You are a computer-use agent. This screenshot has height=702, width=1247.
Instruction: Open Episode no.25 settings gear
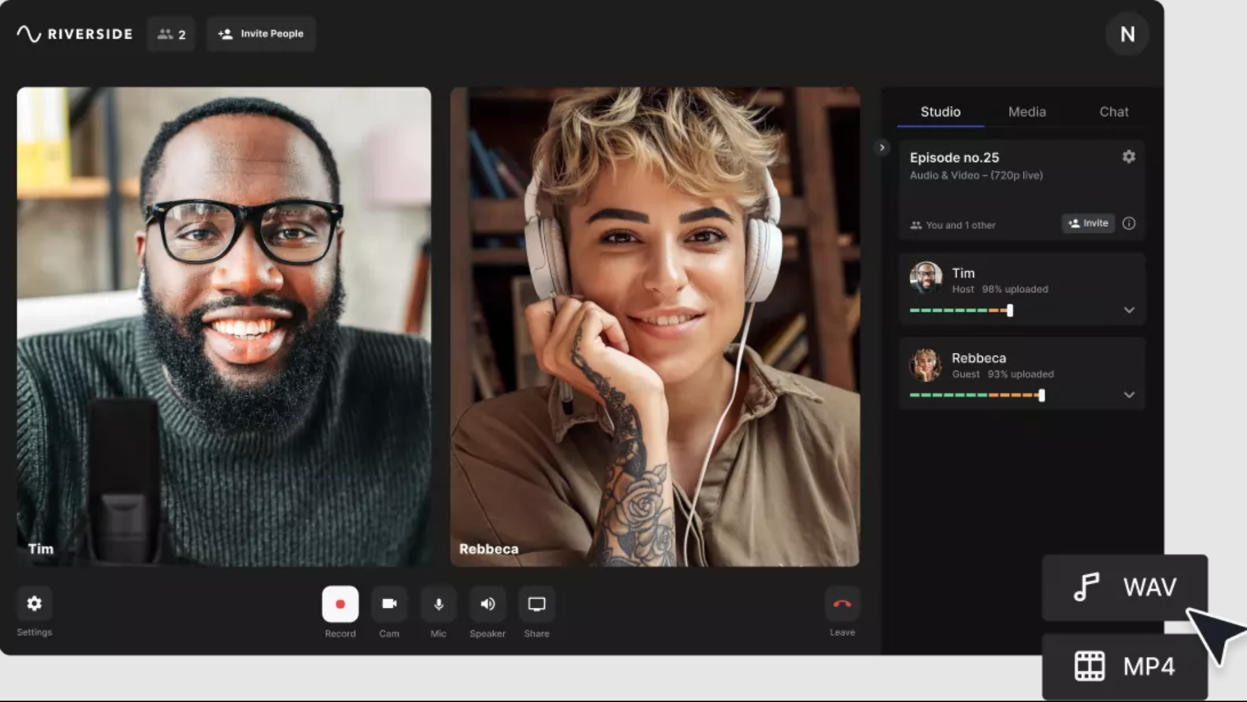1129,156
